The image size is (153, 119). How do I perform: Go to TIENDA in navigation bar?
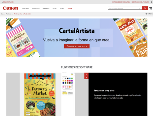pyautogui.click(x=70, y=8)
